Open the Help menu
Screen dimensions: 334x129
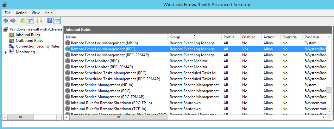click(48, 13)
